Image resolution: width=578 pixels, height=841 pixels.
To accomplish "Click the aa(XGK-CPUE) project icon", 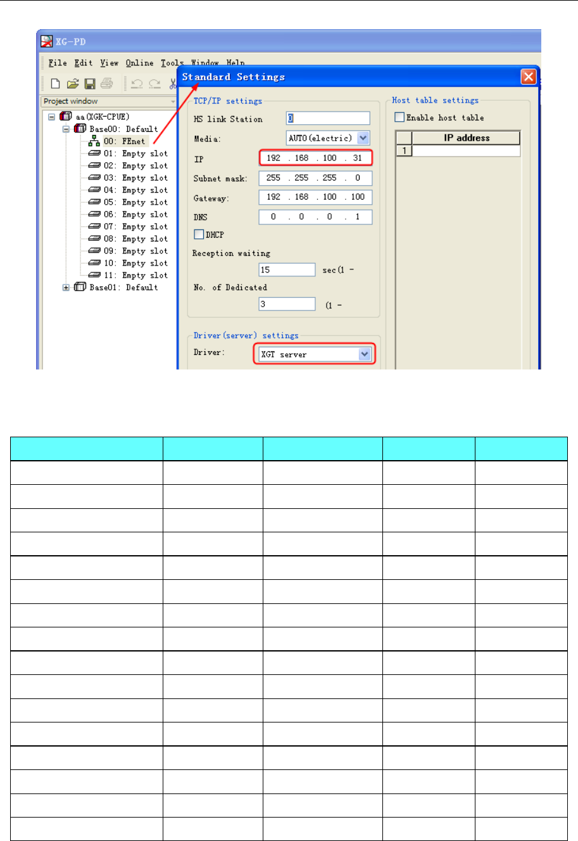I will click(x=66, y=117).
